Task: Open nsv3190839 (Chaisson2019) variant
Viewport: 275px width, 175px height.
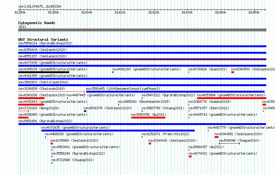Action: point(42,89)
